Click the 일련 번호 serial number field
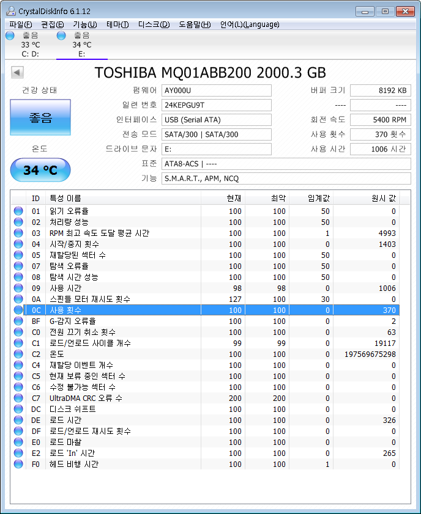 tap(217, 105)
